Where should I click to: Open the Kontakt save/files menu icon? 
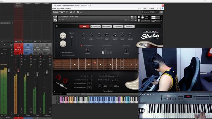pyautogui.click(x=71, y=12)
